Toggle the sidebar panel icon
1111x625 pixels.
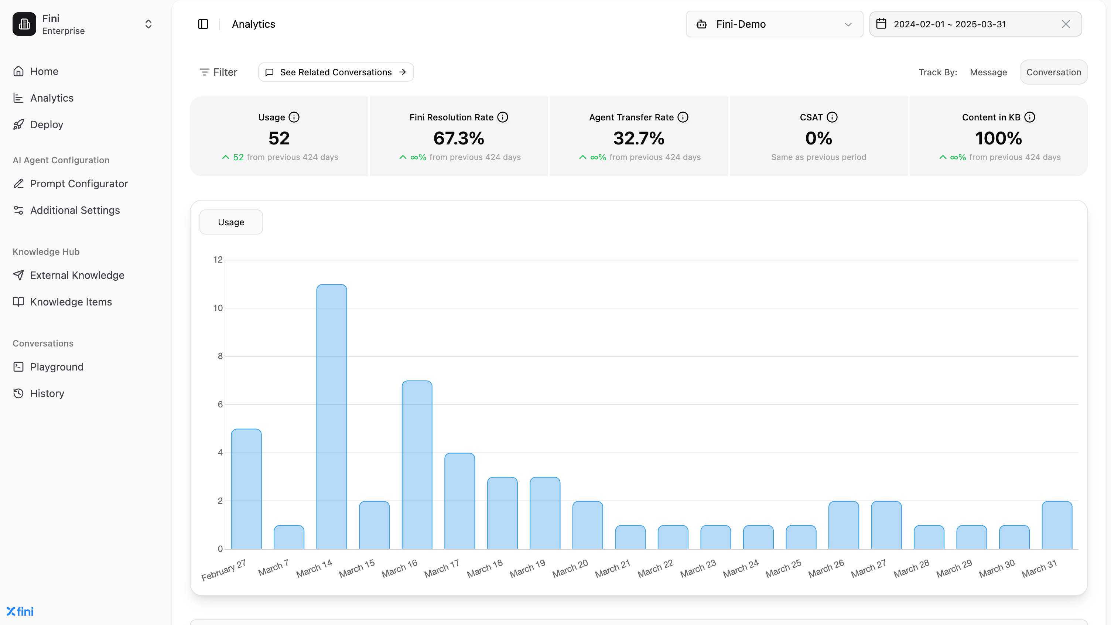[x=203, y=24]
